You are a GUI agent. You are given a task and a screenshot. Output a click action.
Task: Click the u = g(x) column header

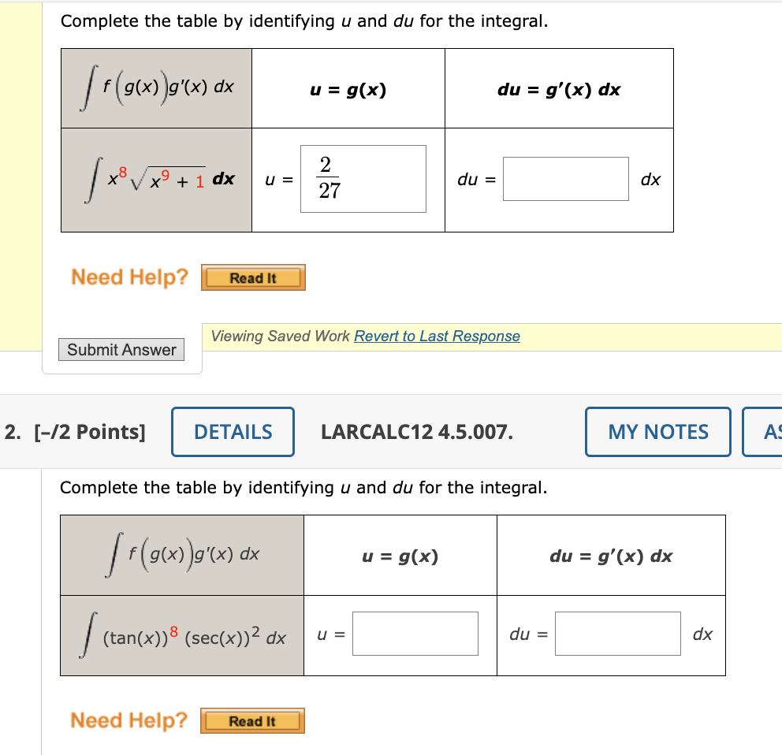[348, 87]
